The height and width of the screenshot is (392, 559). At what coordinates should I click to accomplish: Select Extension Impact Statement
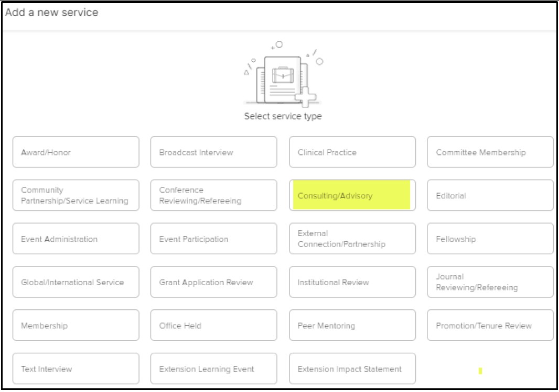tap(352, 368)
